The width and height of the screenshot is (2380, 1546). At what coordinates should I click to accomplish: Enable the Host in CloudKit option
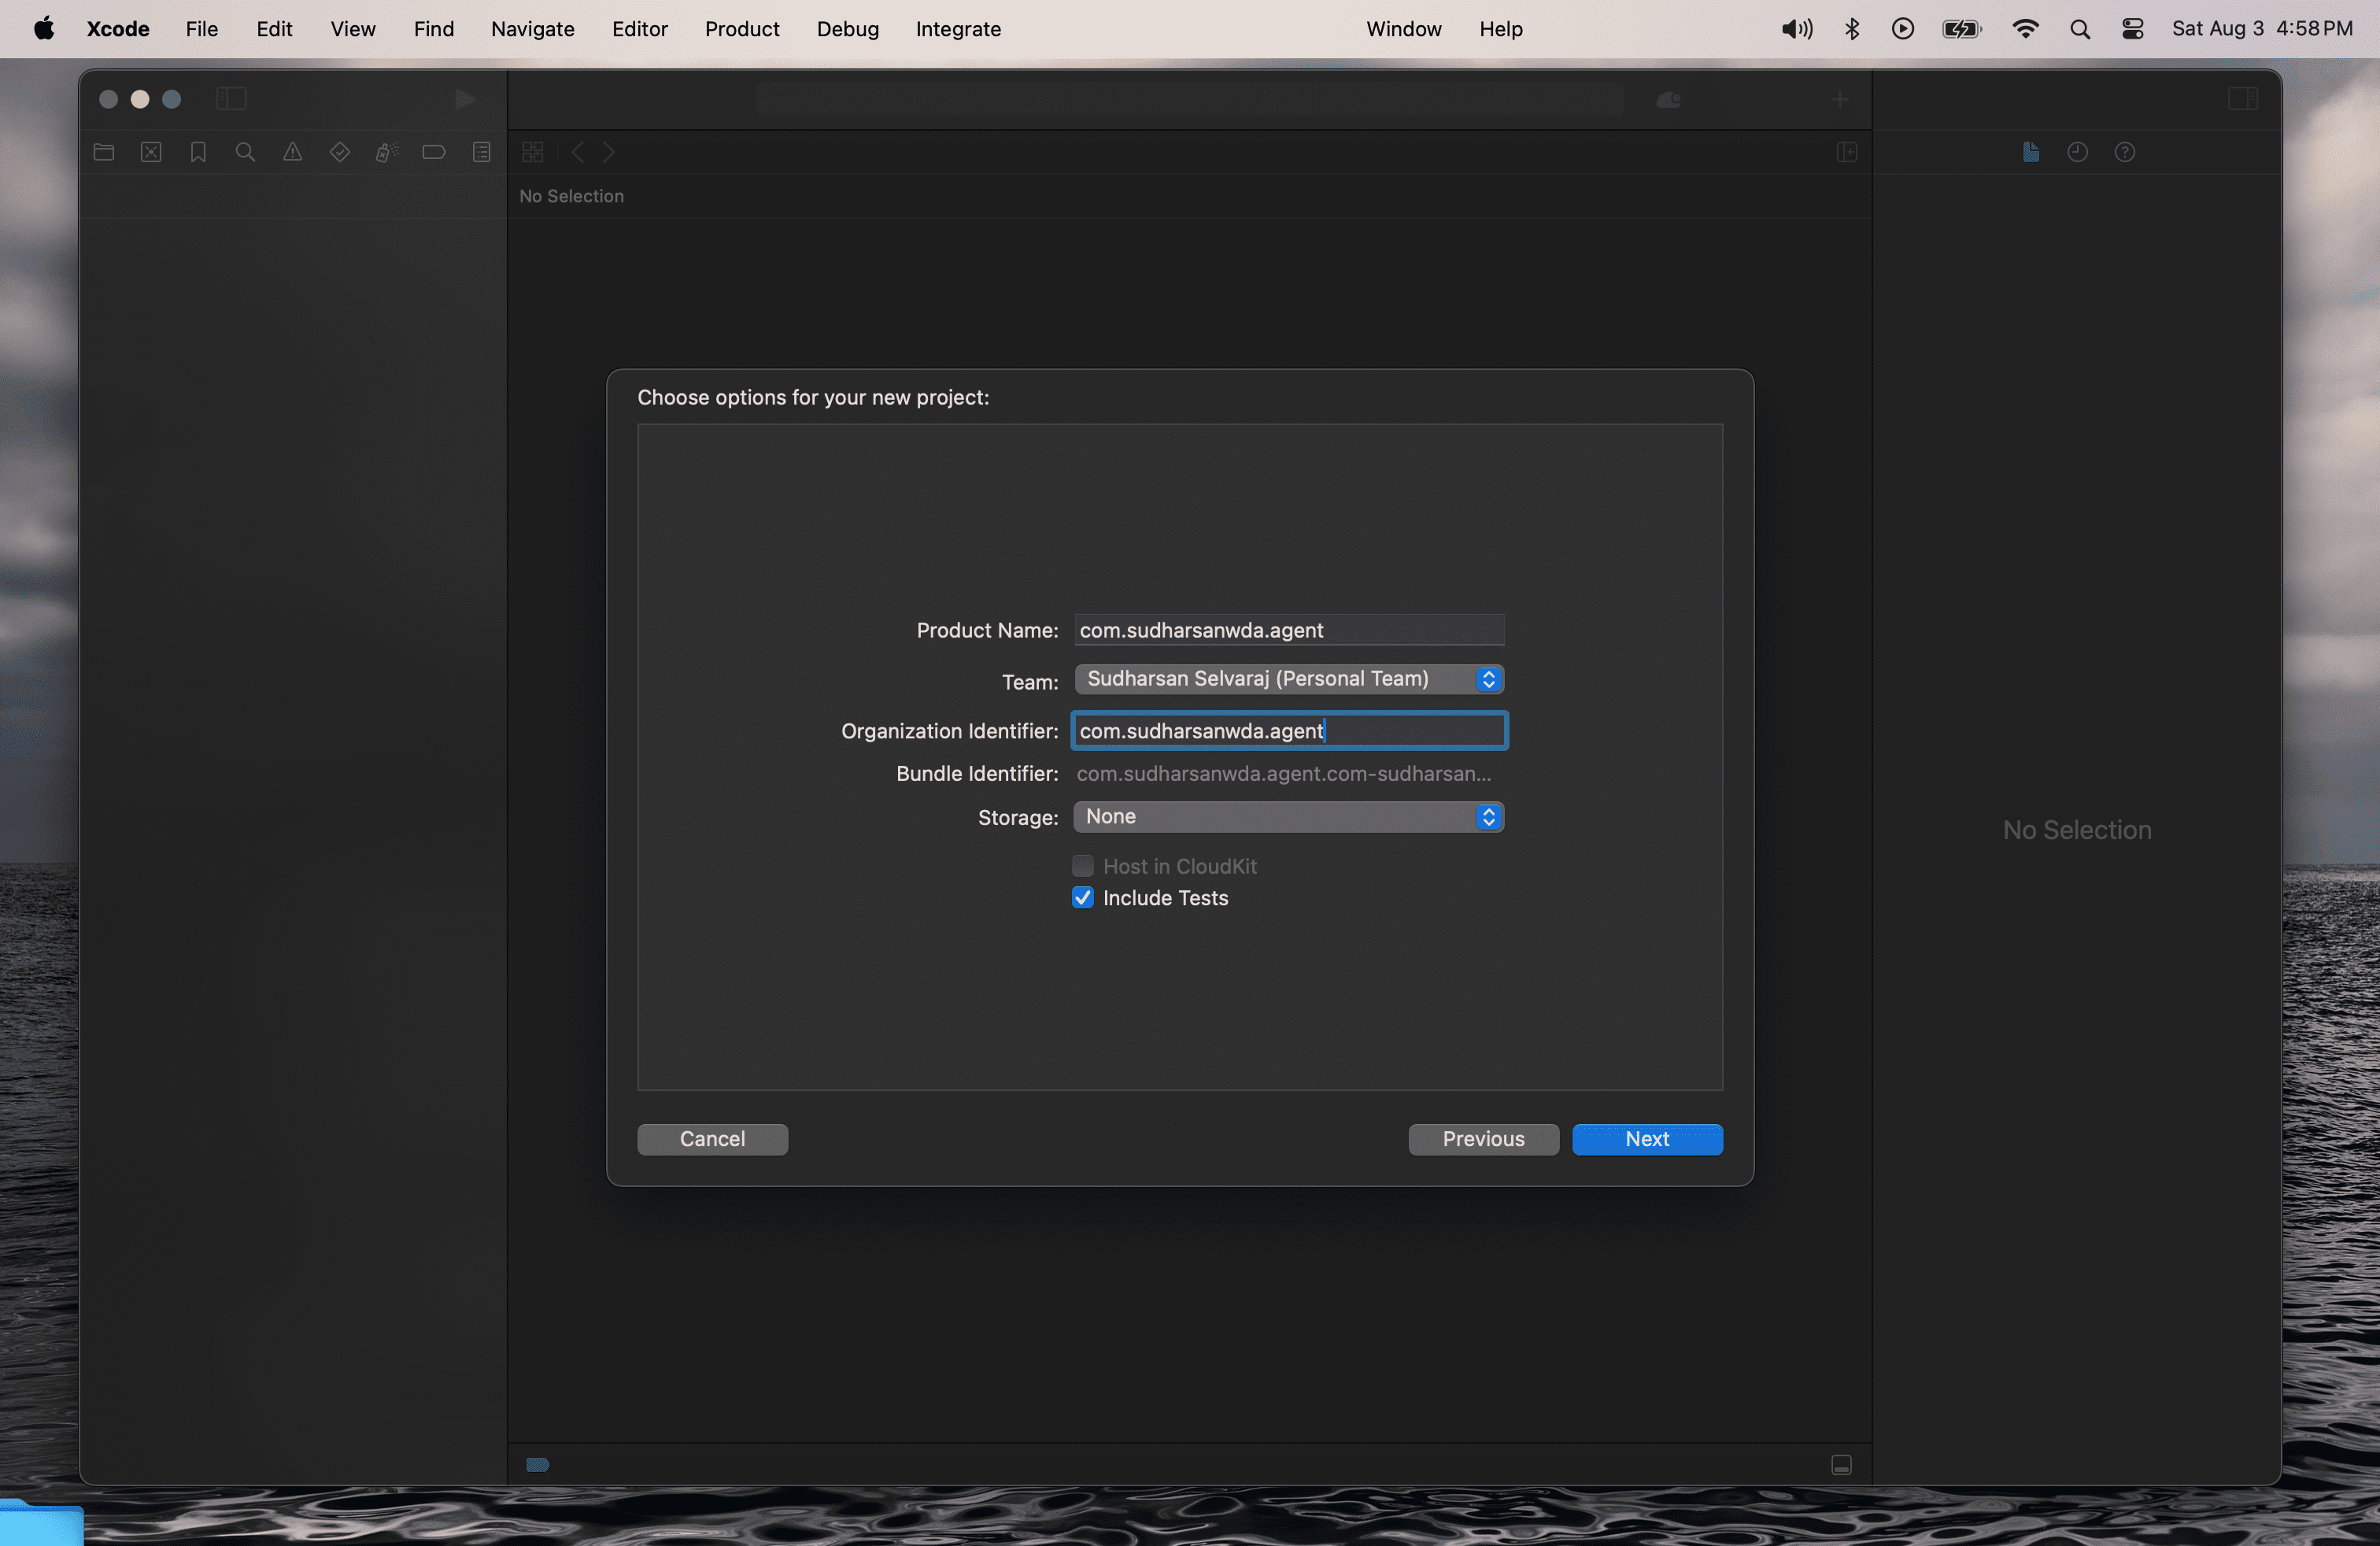pos(1082,866)
